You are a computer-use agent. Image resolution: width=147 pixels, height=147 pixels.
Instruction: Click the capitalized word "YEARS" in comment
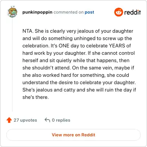(117, 46)
